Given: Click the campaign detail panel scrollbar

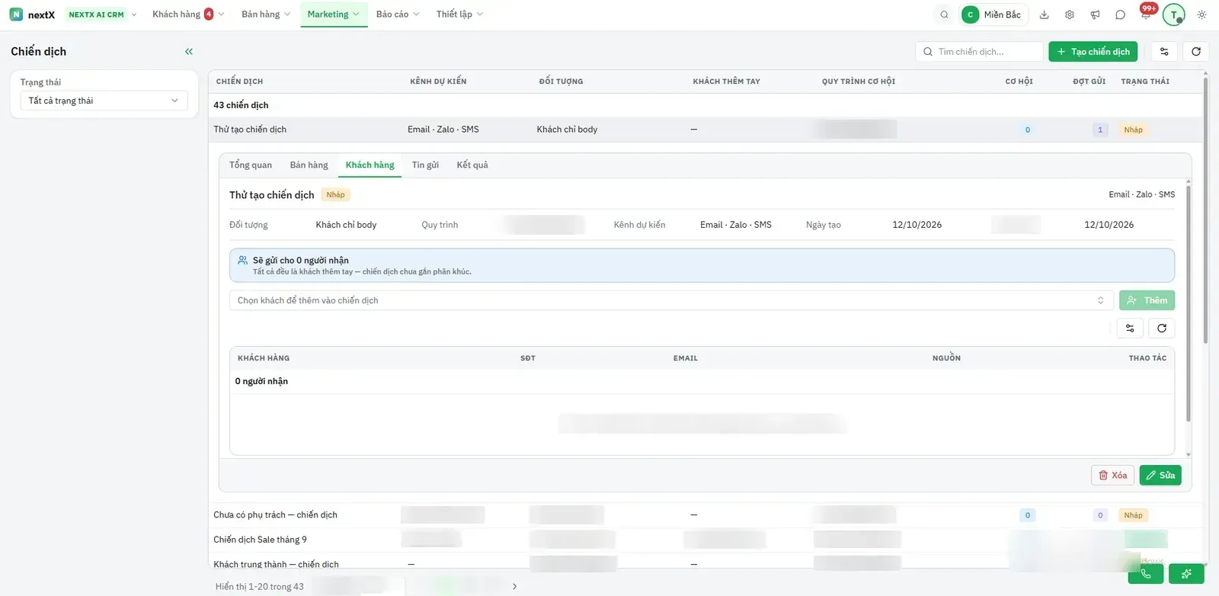Looking at the screenshot, I should 1188,303.
